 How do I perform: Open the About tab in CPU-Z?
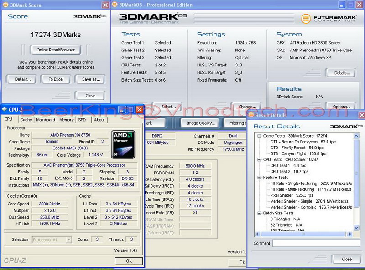pos(99,120)
